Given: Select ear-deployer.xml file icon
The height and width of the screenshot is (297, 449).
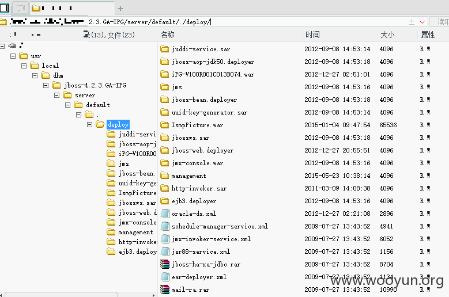Looking at the screenshot, I should tap(165, 277).
